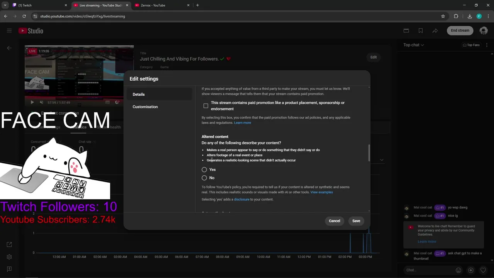The image size is (494, 278).
Task: Open the Top Fans button
Action: pos(471,45)
